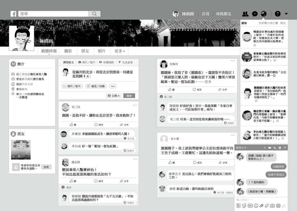This screenshot has width=297, height=211.
Task: Expand the 更多 tab dropdown
Action: pyautogui.click(x=120, y=51)
